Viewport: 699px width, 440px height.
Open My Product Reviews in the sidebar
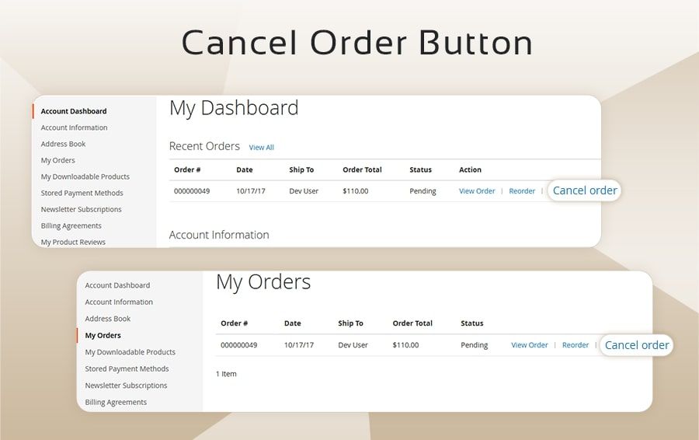(73, 242)
